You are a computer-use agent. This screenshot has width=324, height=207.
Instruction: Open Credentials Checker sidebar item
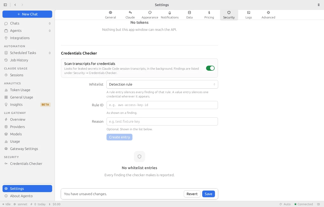tap(27, 164)
